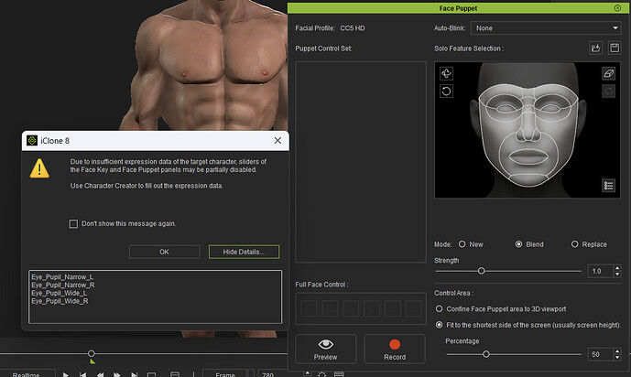Click the four-arrow move icon on face map

pyautogui.click(x=447, y=73)
